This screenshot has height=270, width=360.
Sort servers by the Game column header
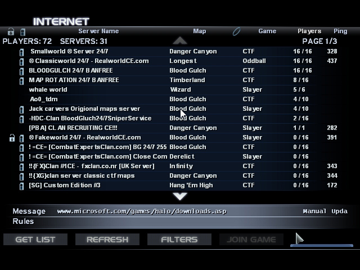[267, 31]
